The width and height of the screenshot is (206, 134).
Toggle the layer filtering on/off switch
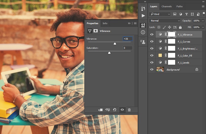coord(204,14)
